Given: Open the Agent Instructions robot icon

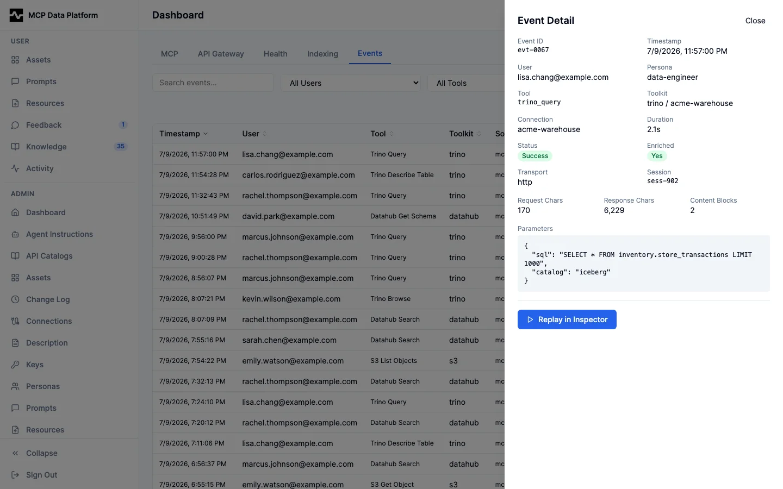Looking at the screenshot, I should coord(15,234).
